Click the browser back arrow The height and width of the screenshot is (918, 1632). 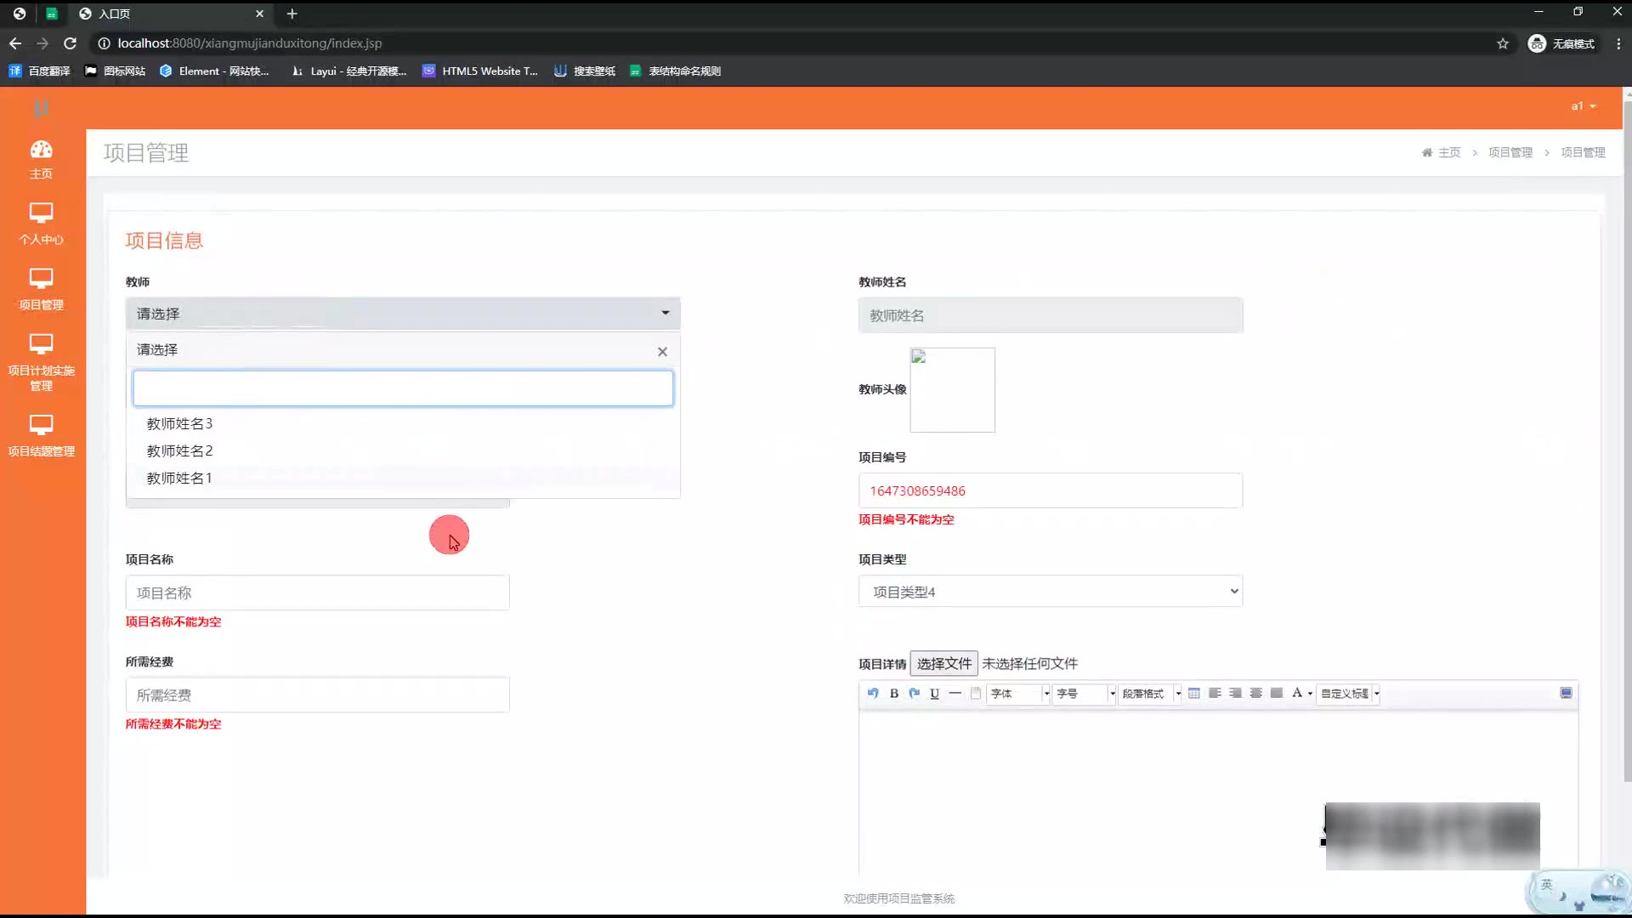[15, 43]
